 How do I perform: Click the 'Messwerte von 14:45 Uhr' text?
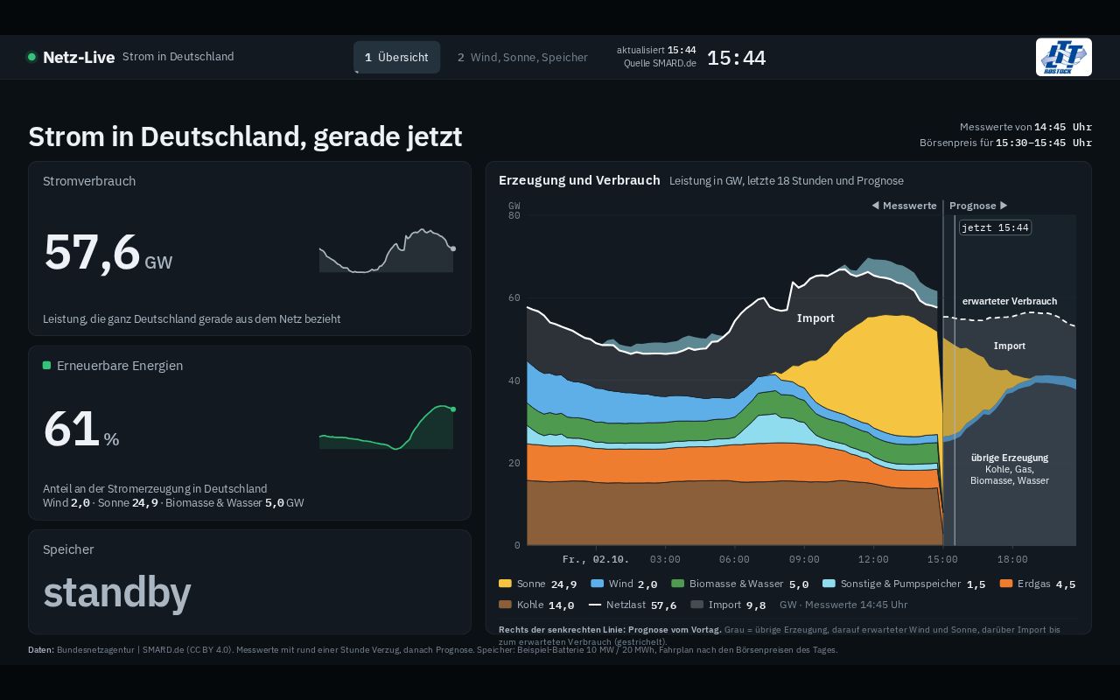1025,127
